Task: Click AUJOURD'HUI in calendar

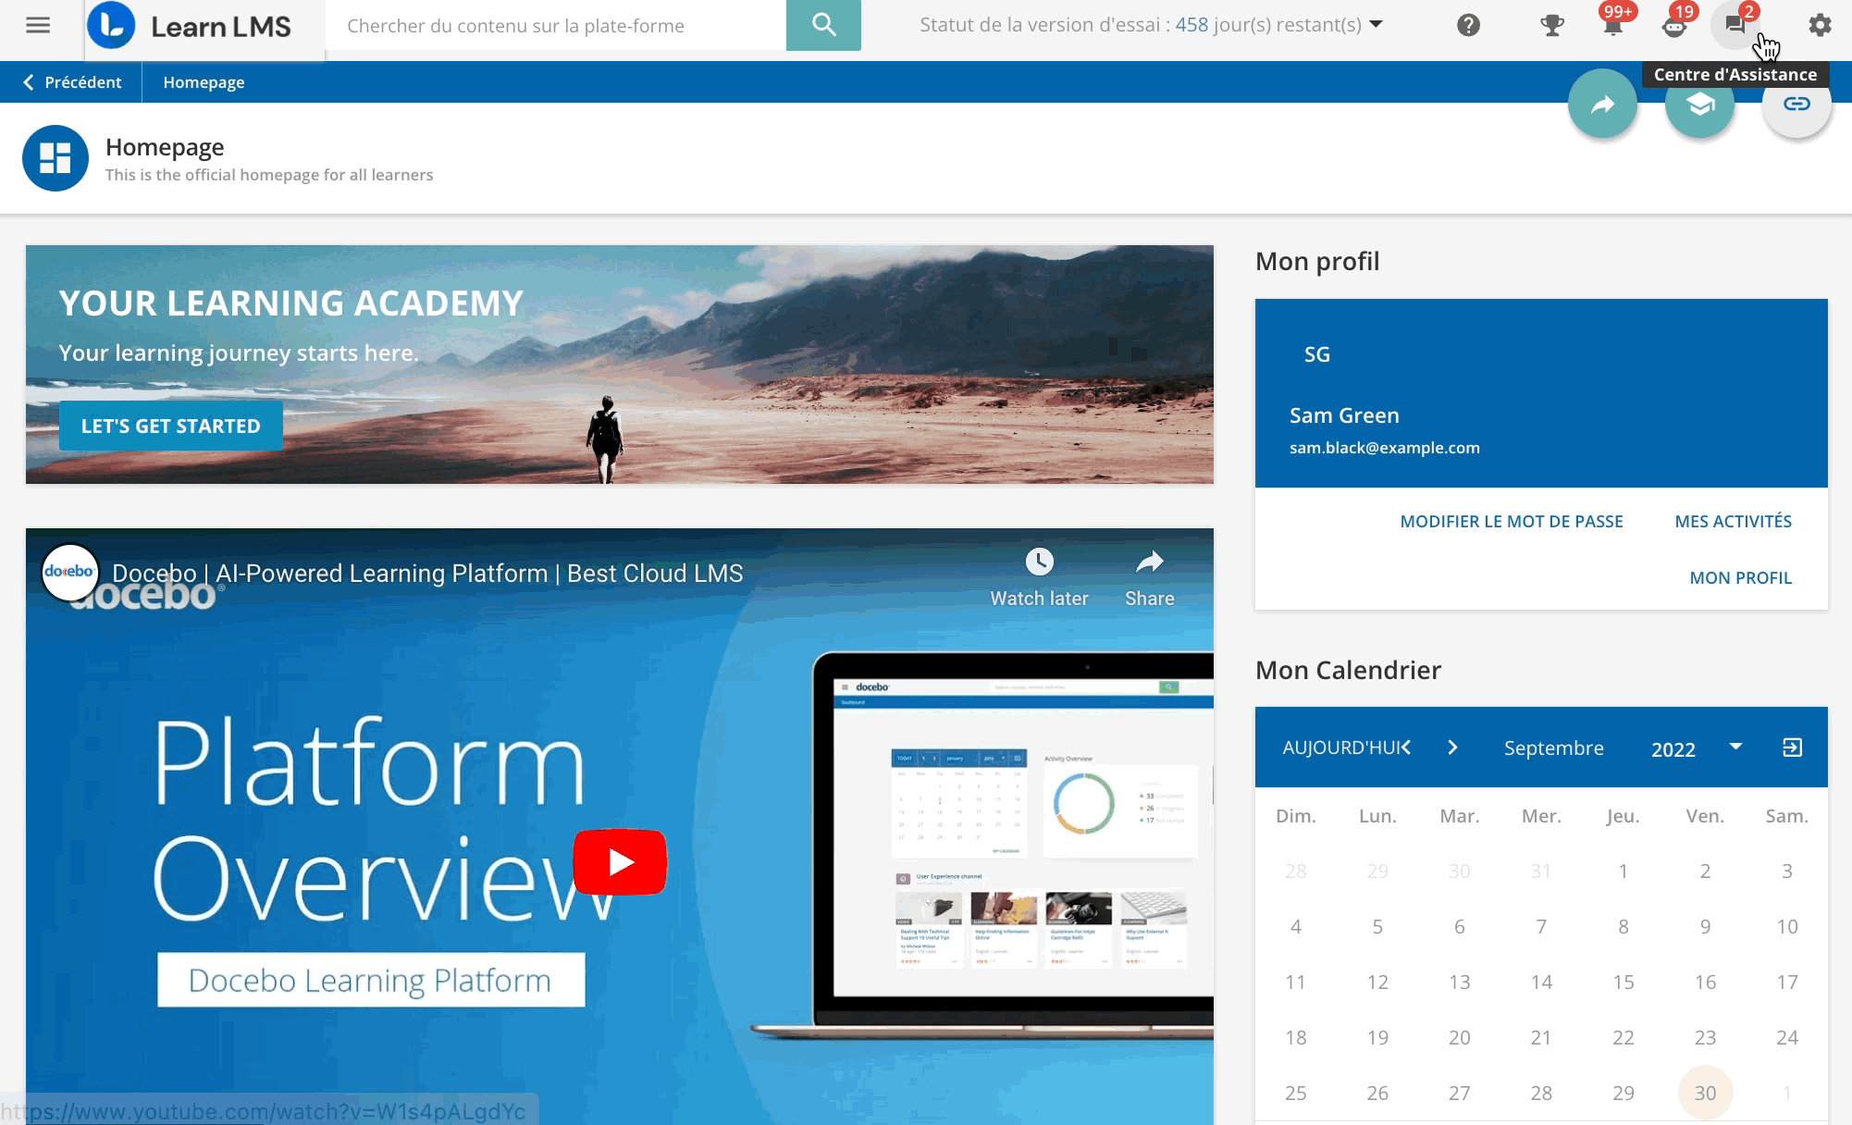Action: pos(1341,748)
